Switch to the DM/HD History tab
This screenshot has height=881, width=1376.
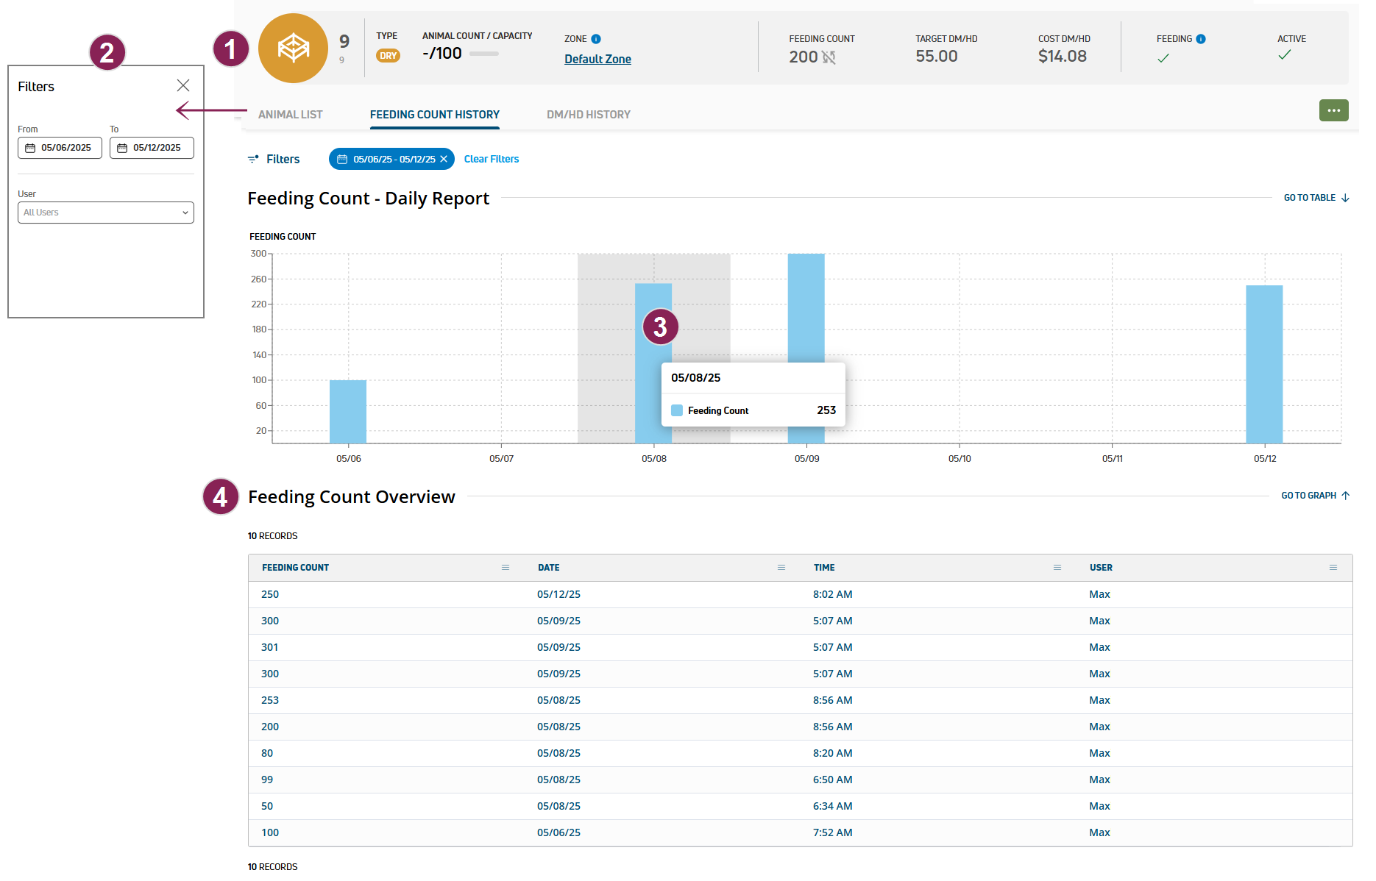click(588, 115)
